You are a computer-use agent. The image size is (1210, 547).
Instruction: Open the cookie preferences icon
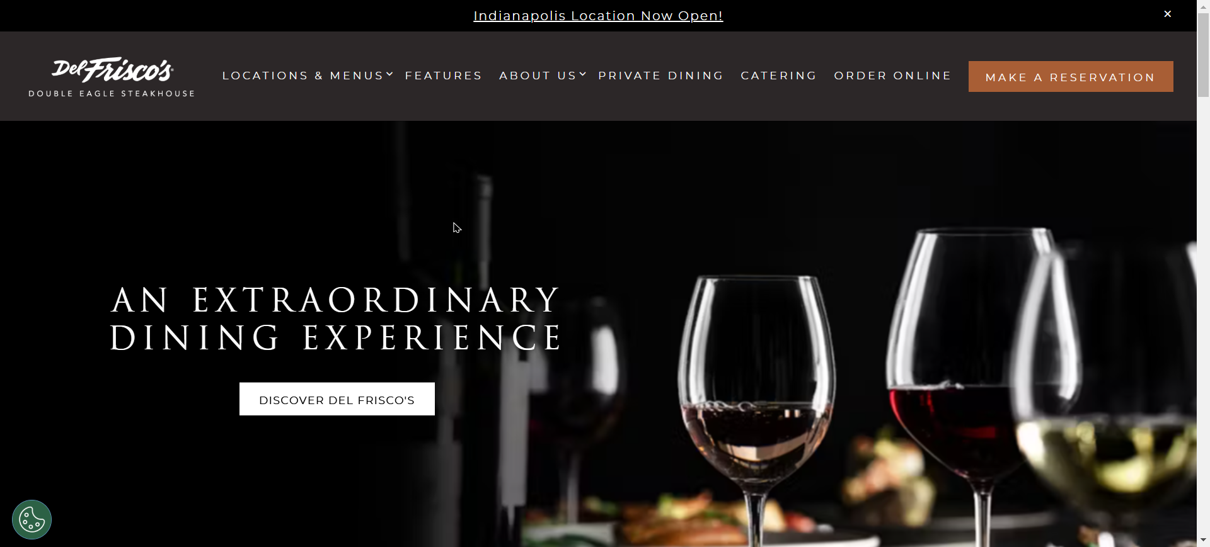point(32,520)
